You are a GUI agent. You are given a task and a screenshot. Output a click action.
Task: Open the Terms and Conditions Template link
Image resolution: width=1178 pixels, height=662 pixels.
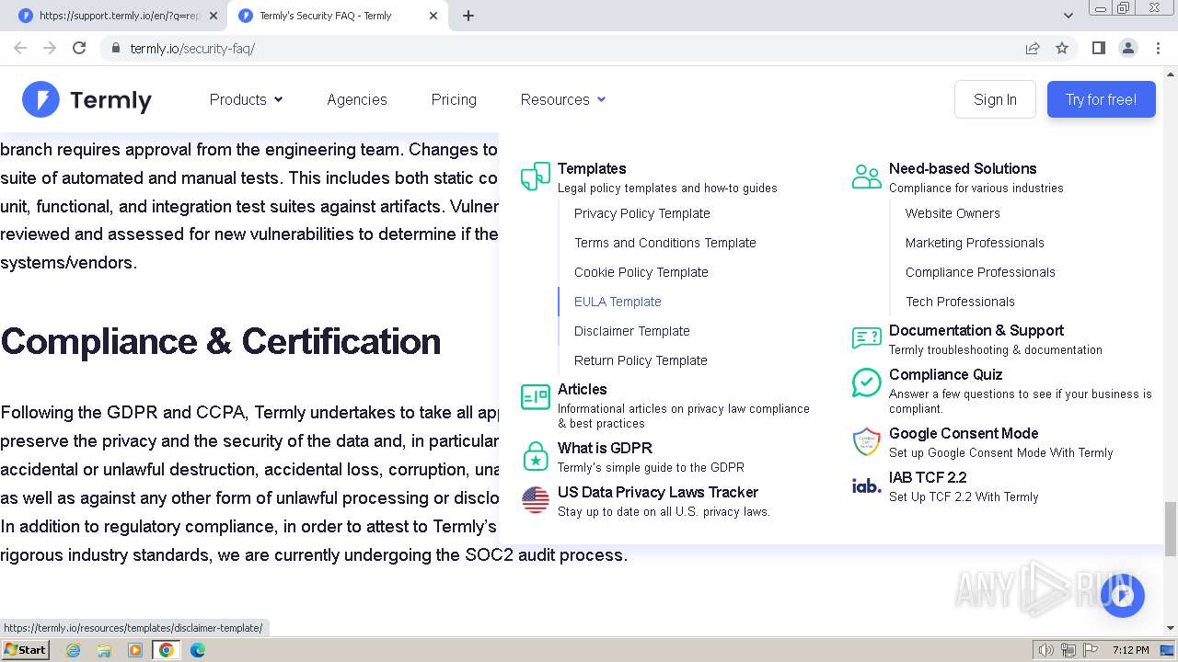point(665,243)
